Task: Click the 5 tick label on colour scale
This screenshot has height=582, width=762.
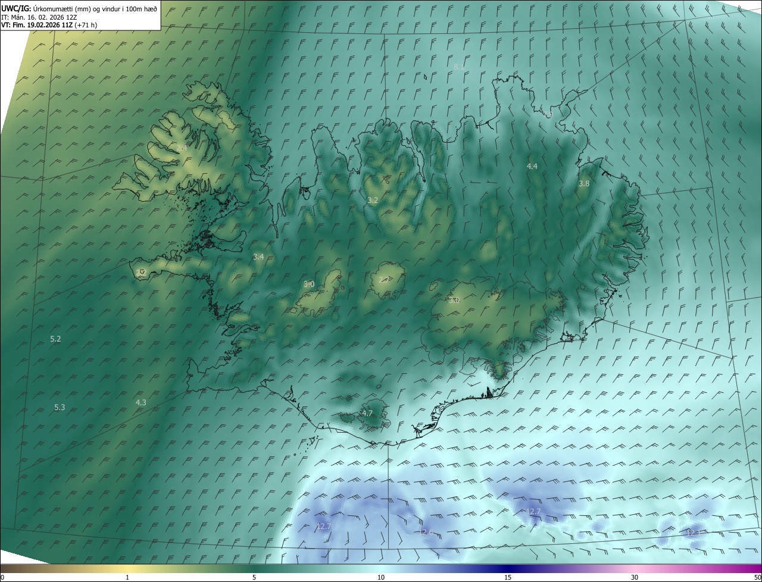Action: pos(254,578)
